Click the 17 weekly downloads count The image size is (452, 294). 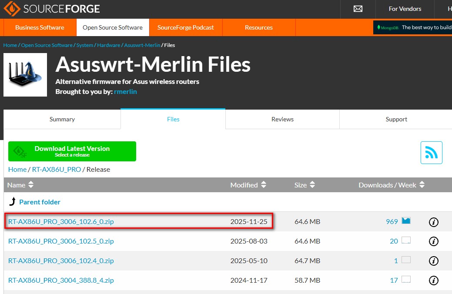pos(394,280)
